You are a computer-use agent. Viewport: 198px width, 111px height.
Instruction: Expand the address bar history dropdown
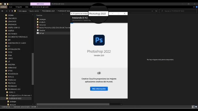pos(152,11)
